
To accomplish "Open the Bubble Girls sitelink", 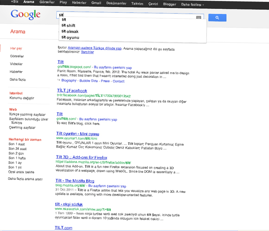I will 89,81.
